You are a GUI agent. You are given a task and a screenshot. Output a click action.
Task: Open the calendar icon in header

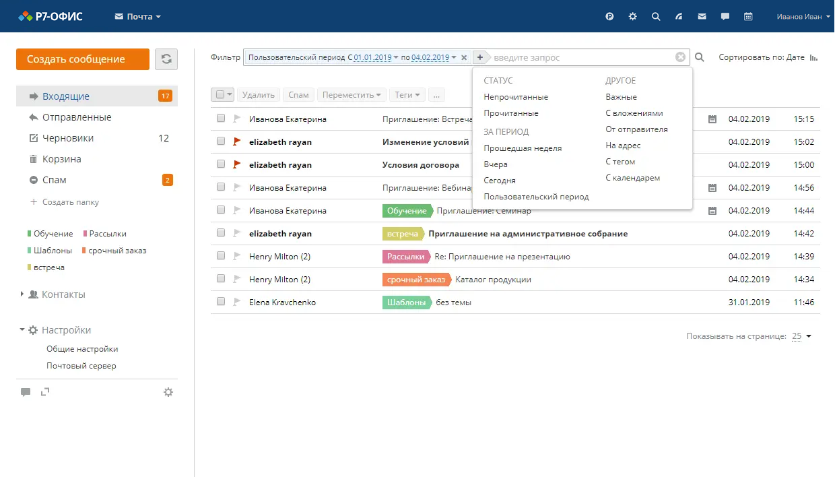coord(748,17)
